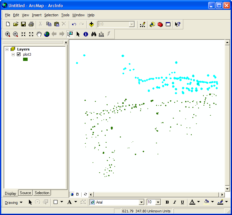Viewport: 232px width, 215px height.
Task: Open the font size dropdown
Action: tap(158, 202)
